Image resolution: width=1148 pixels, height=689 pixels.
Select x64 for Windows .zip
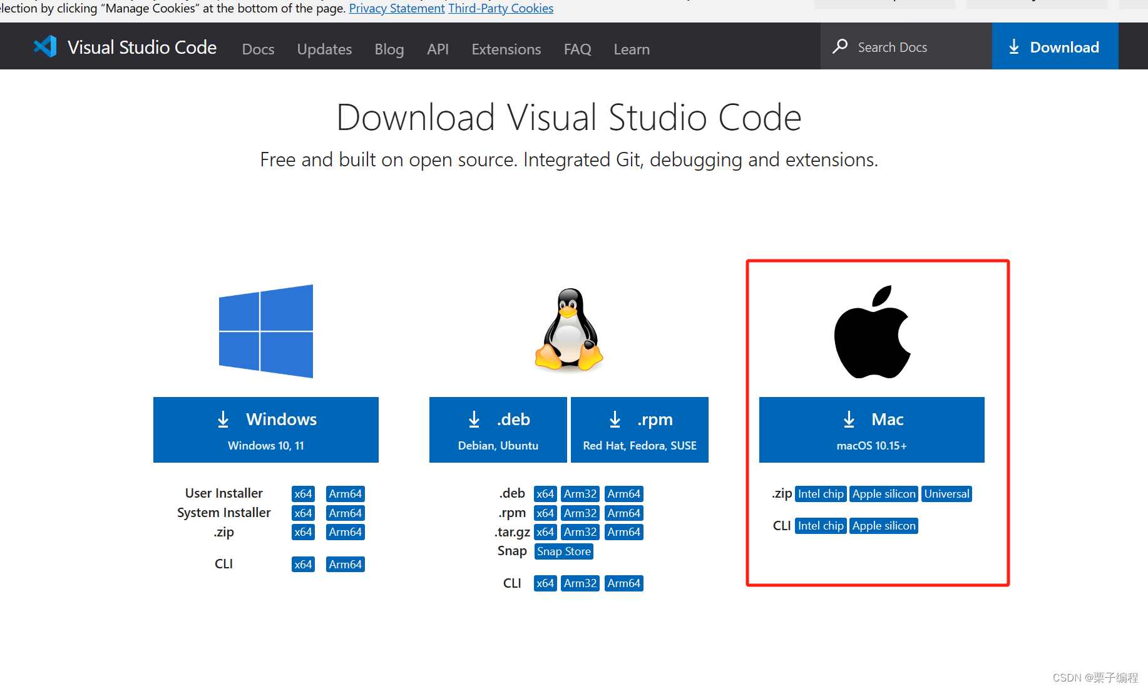click(303, 532)
